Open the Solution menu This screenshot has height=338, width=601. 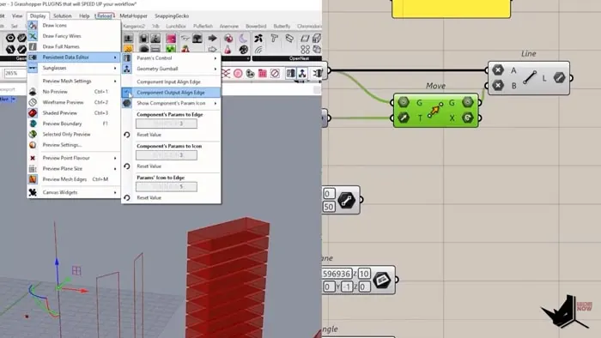(62, 15)
